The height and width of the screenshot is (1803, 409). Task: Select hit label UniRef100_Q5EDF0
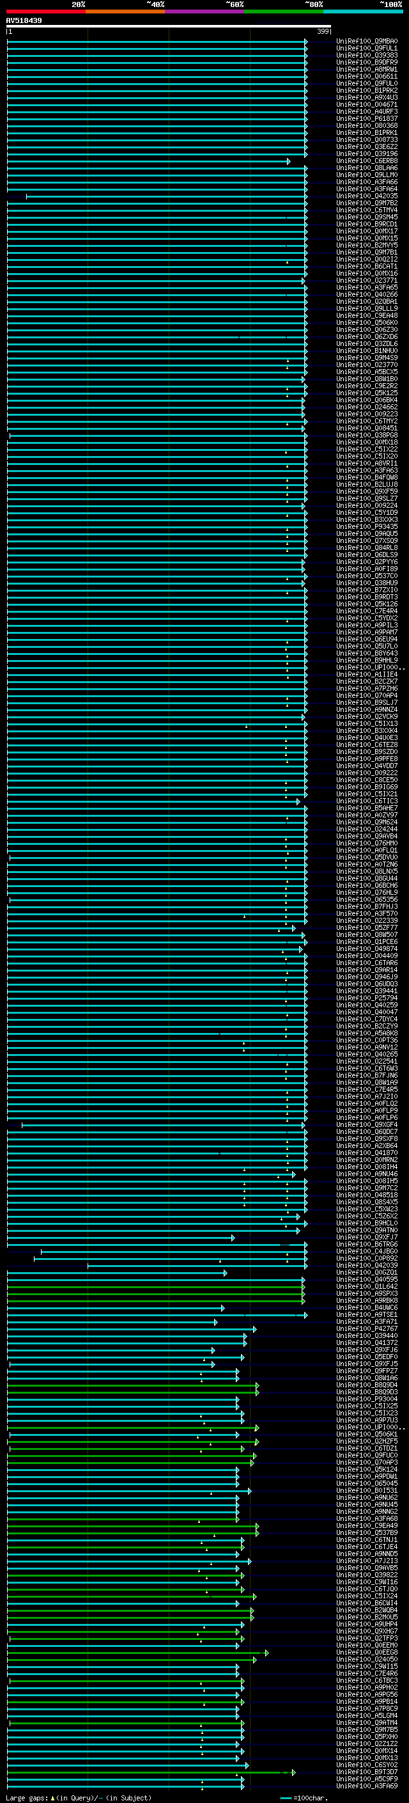click(x=367, y=1357)
